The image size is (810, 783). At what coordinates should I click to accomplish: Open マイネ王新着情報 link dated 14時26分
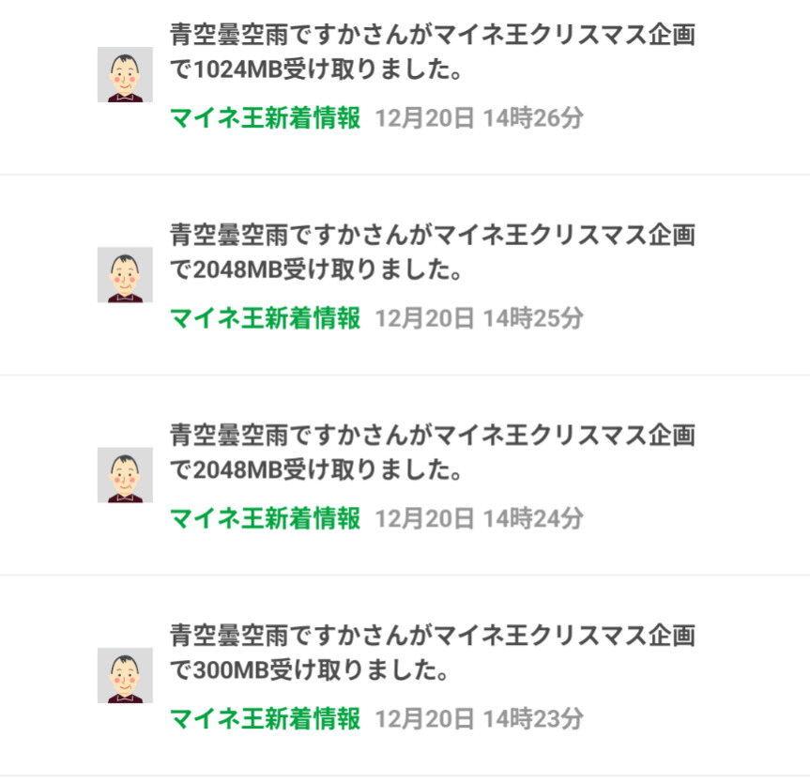(x=265, y=118)
